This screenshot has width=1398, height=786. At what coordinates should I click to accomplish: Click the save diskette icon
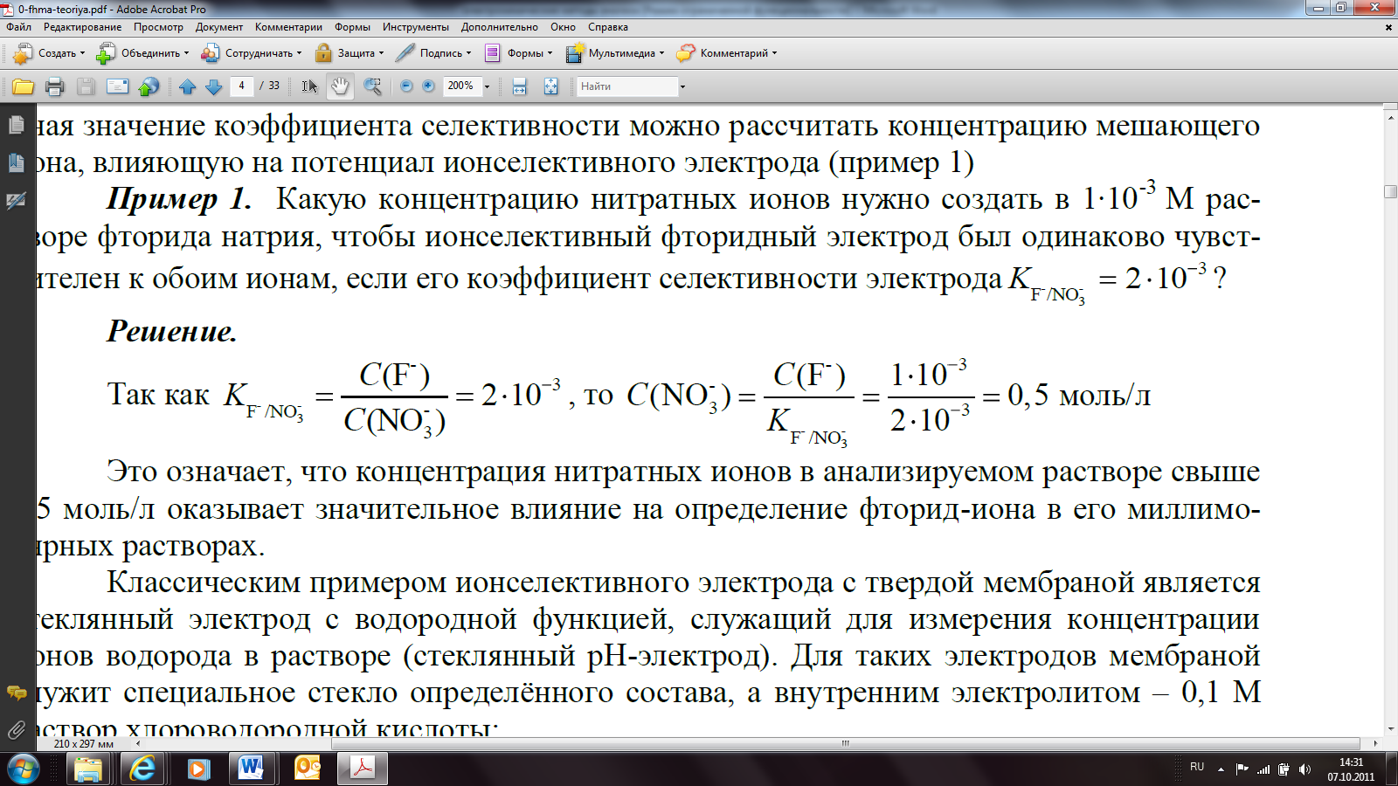pyautogui.click(x=86, y=86)
